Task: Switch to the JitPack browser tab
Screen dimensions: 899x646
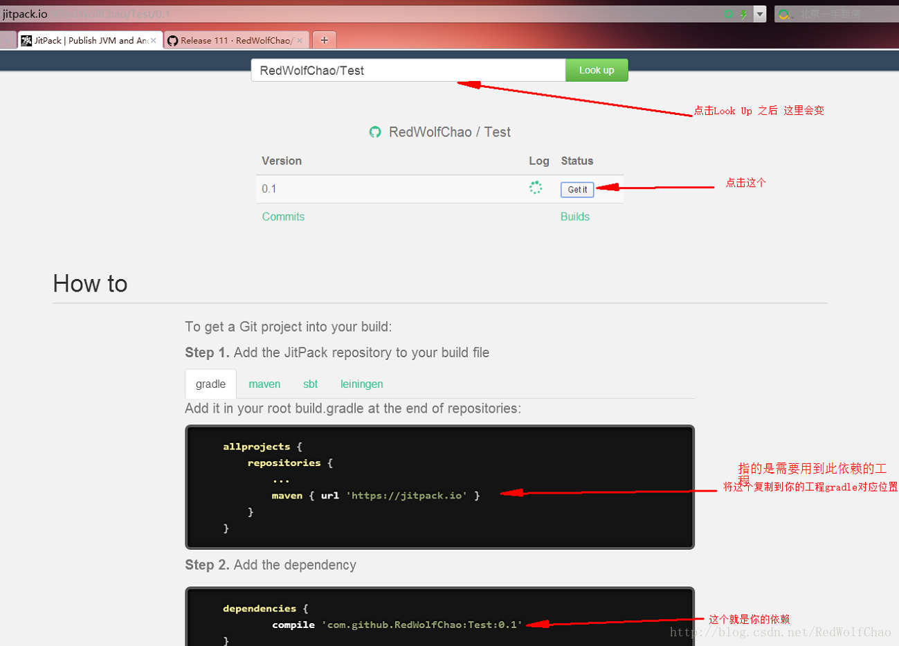Action: pos(90,40)
